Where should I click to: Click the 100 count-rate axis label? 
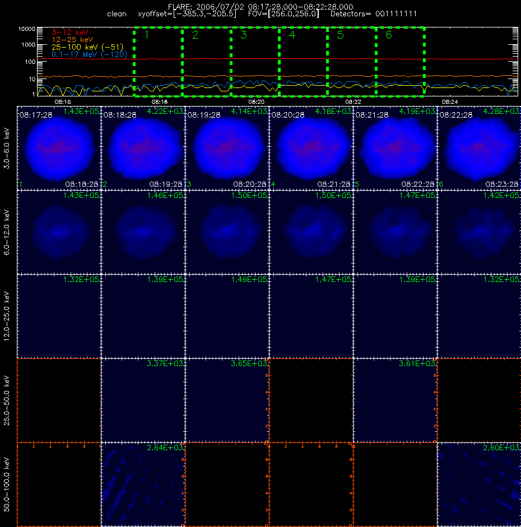30,62
